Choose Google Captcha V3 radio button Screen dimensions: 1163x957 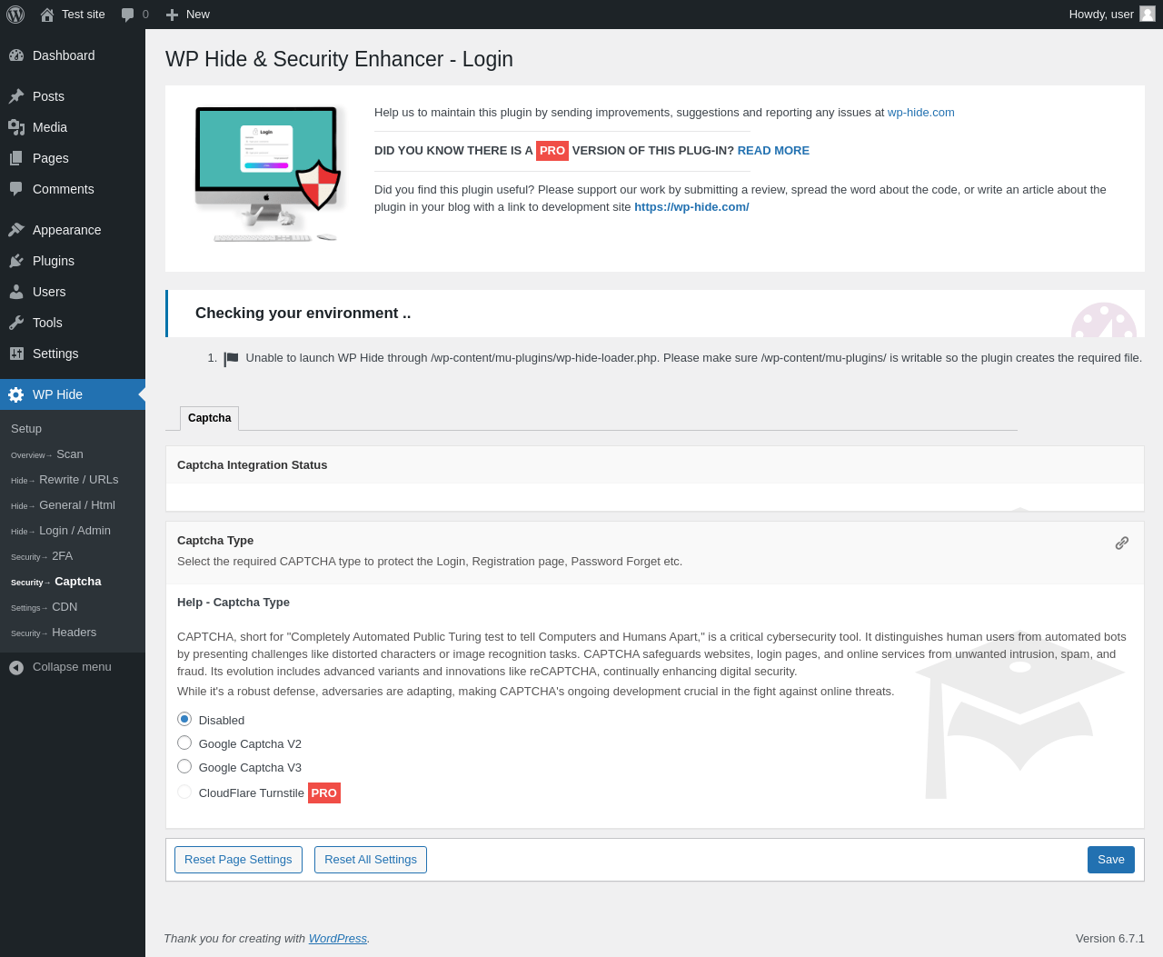(x=184, y=766)
